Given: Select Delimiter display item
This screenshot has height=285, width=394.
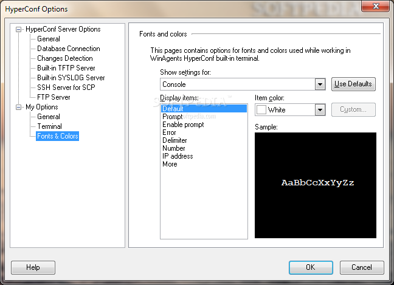Looking at the screenshot, I should (x=204, y=140).
